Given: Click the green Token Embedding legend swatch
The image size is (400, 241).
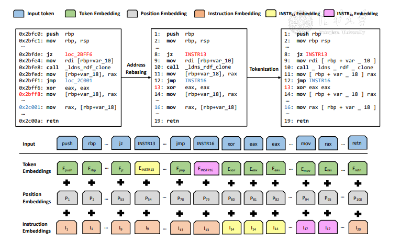Looking at the screenshot, I should pos(70,14).
